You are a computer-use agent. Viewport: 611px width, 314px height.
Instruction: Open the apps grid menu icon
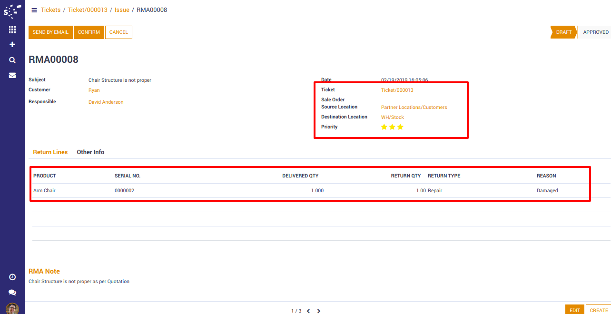click(x=12, y=29)
